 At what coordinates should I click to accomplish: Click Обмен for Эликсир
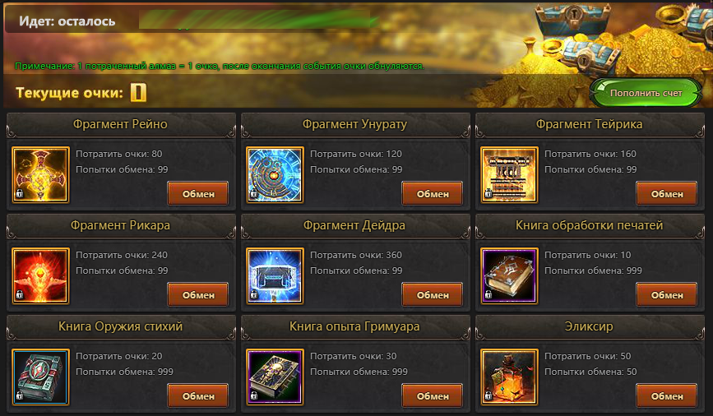pos(667,396)
